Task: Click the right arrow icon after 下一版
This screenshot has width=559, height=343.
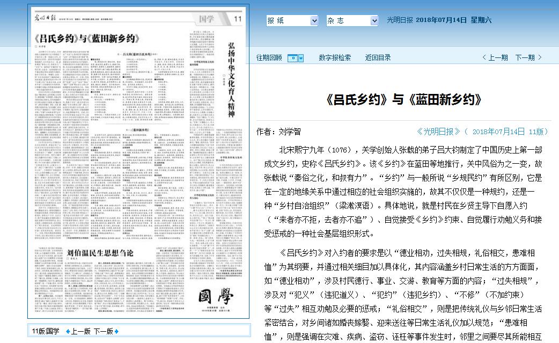Action: (x=116, y=332)
